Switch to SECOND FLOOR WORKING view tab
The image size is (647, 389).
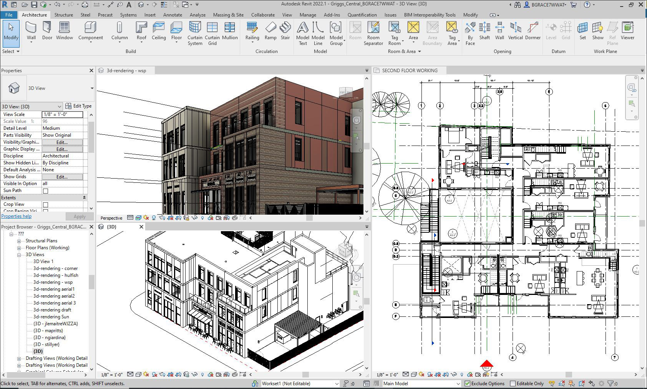[x=410, y=71]
